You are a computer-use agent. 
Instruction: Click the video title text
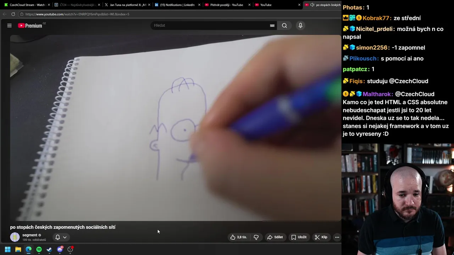tap(63, 227)
